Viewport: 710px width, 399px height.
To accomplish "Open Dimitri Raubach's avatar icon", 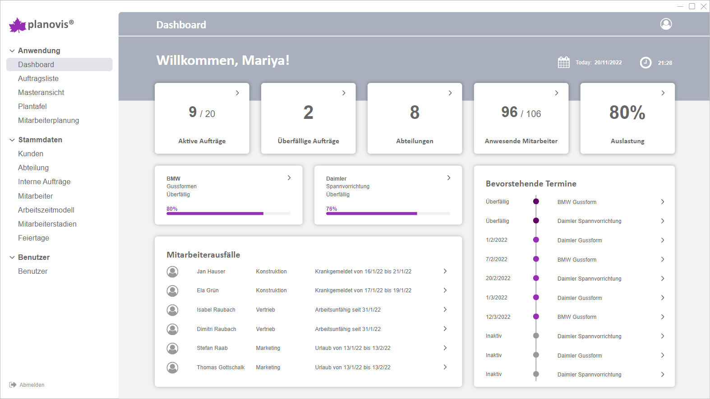I will [172, 329].
